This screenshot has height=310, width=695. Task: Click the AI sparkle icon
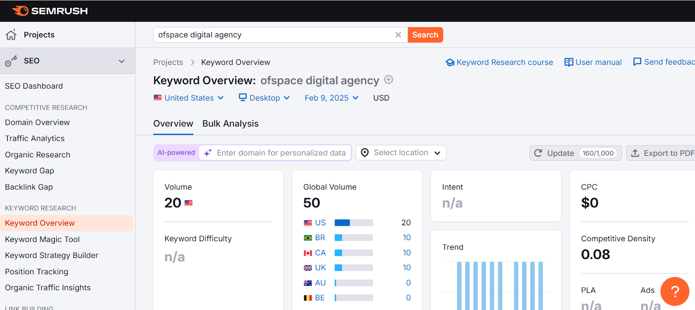coord(208,153)
